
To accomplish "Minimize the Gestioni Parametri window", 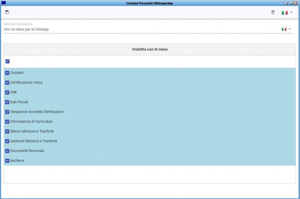I will pyautogui.click(x=286, y=3).
